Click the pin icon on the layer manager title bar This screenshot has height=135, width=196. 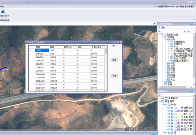pyautogui.click(x=191, y=91)
